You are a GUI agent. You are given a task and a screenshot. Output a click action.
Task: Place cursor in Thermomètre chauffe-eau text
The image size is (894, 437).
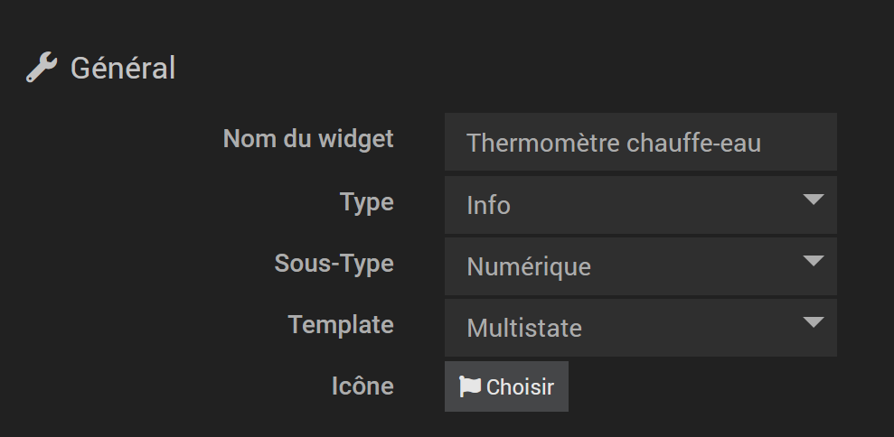point(614,143)
